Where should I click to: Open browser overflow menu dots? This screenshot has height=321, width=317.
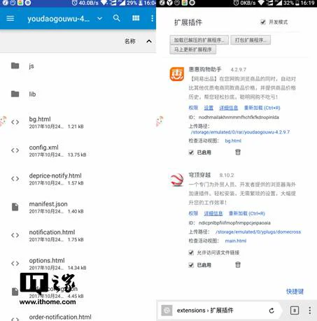point(310,311)
